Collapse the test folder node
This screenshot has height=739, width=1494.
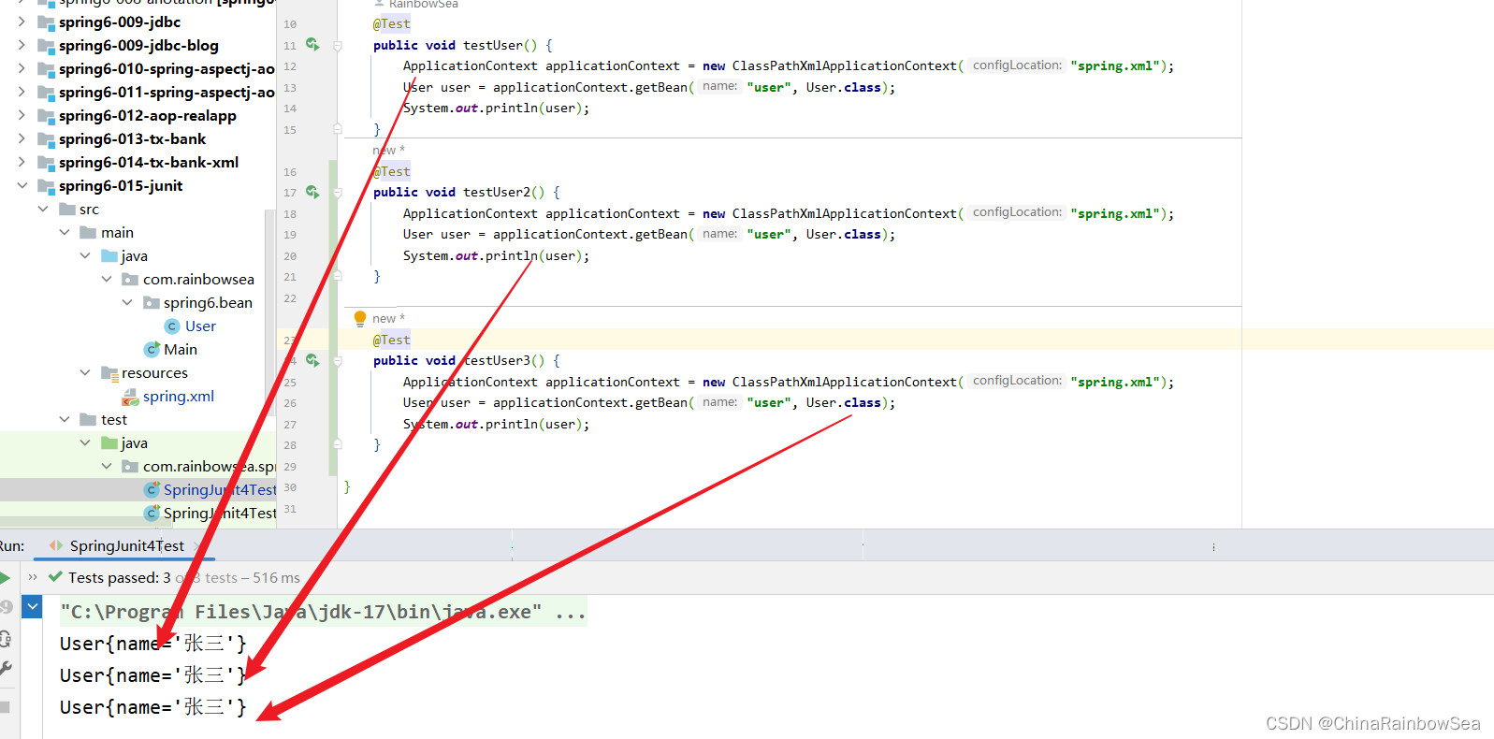point(65,419)
